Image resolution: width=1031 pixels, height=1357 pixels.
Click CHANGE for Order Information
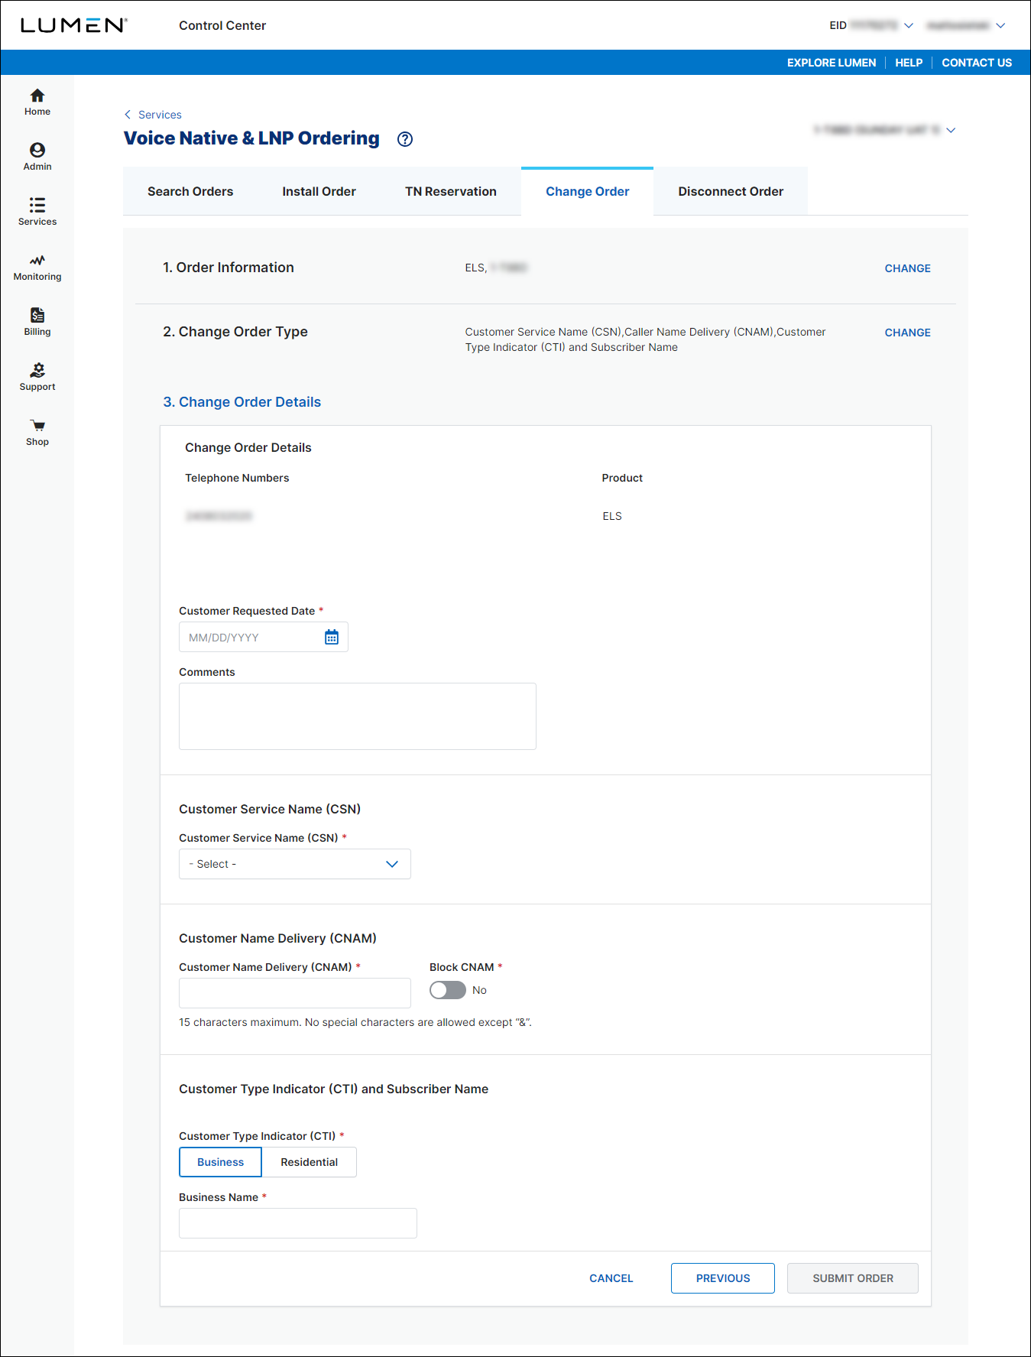[907, 268]
